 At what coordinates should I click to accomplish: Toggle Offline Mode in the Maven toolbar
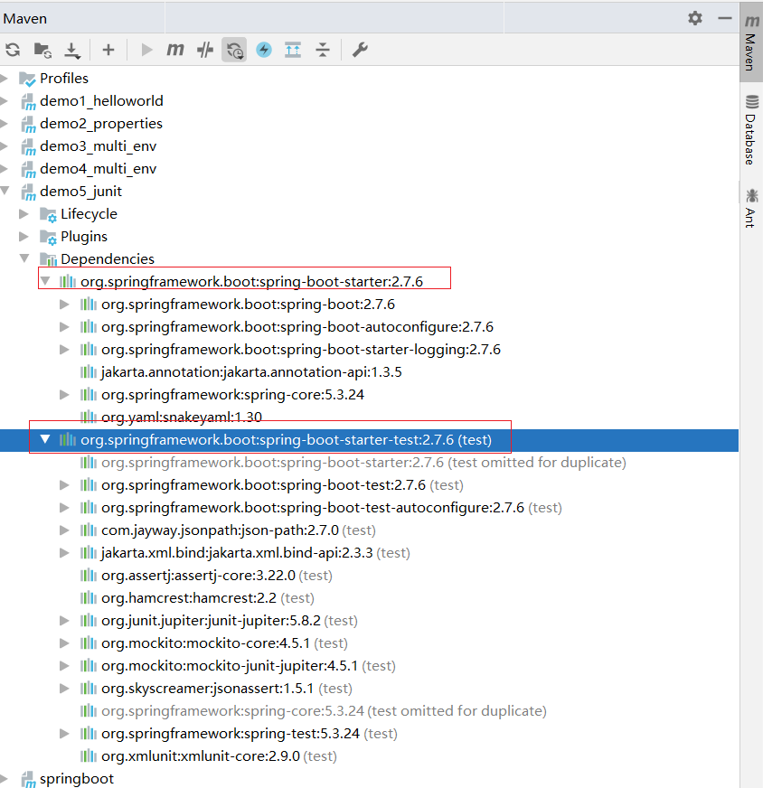[x=205, y=50]
